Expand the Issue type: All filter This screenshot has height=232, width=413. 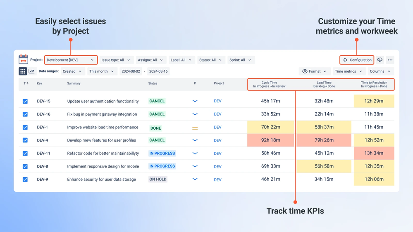(x=116, y=60)
